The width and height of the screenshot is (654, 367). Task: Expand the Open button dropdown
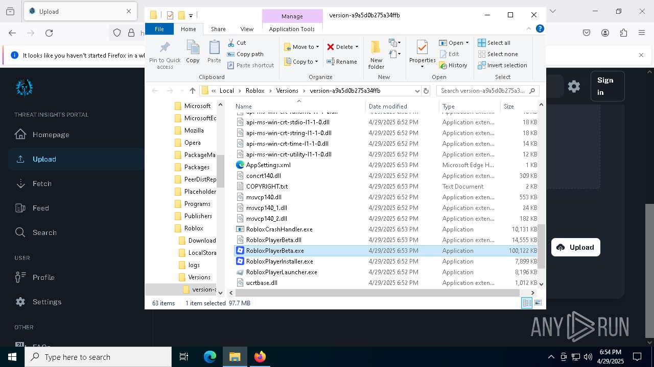466,43
